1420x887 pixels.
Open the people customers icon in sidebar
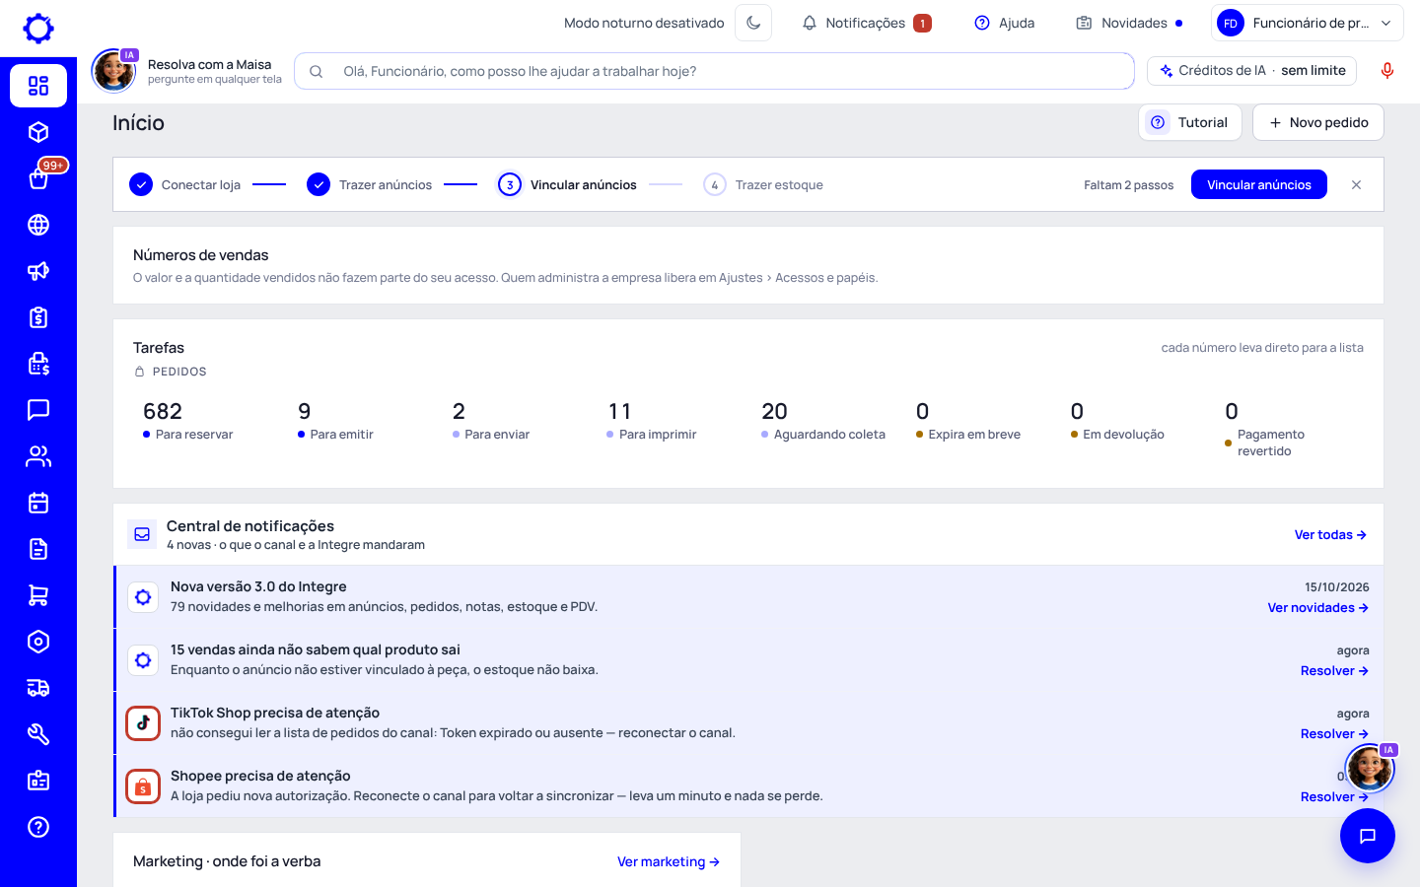pos(38,456)
